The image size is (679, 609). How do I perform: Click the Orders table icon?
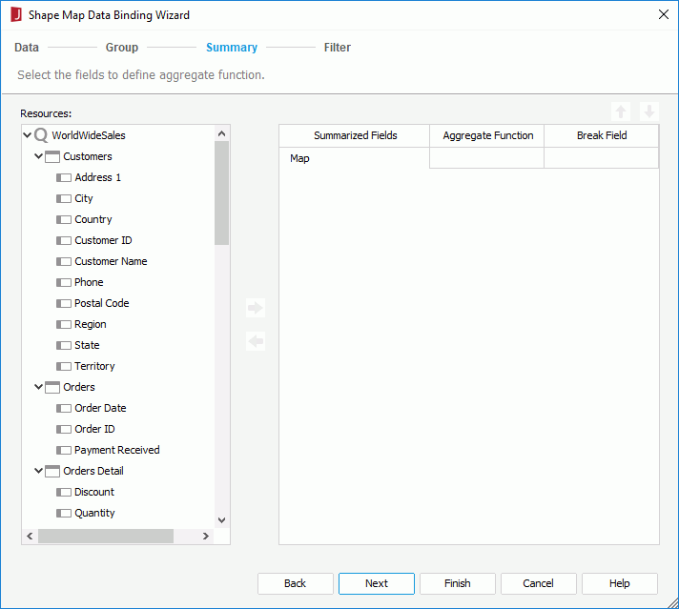[52, 387]
